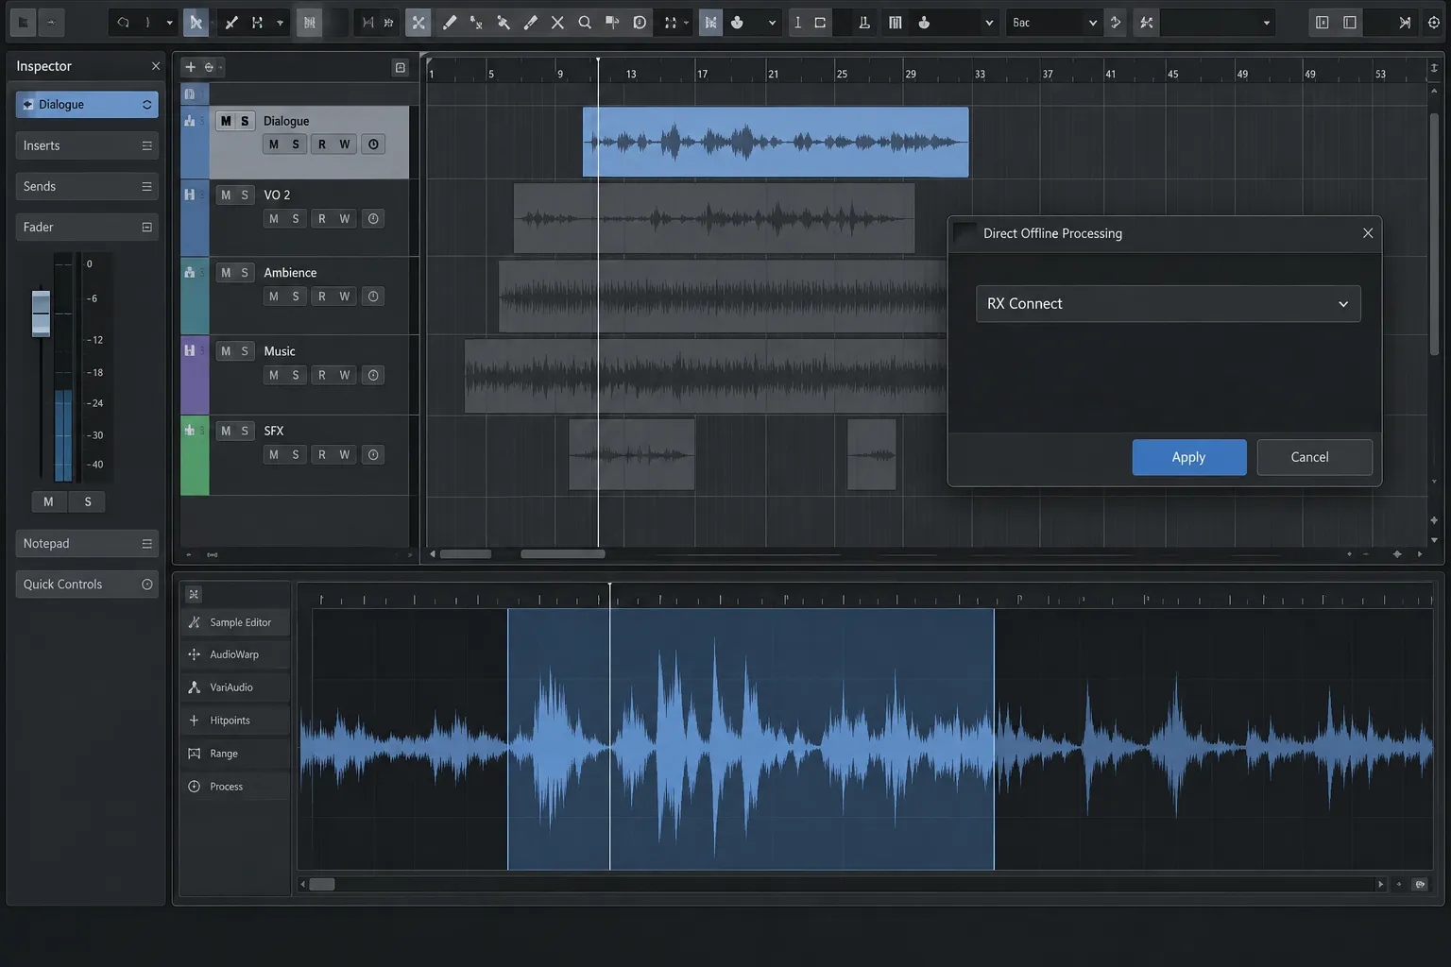The width and height of the screenshot is (1451, 967).
Task: Enable Write automation on the Dialogue track
Action: pyautogui.click(x=345, y=144)
